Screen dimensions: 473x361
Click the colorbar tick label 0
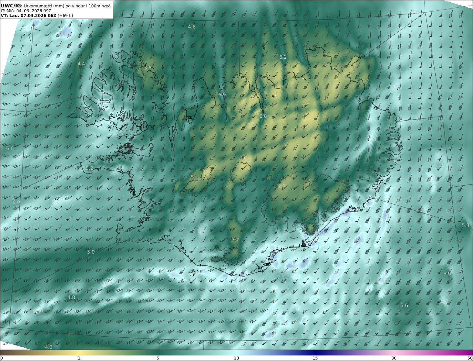[1, 358]
